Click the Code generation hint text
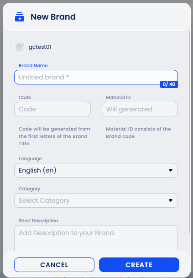Image resolution: width=193 pixels, height=278 pixels. point(54,136)
